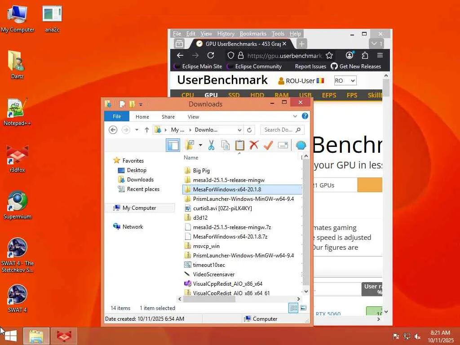Select My Computer in navigation pane
460x345 pixels.
pos(139,208)
